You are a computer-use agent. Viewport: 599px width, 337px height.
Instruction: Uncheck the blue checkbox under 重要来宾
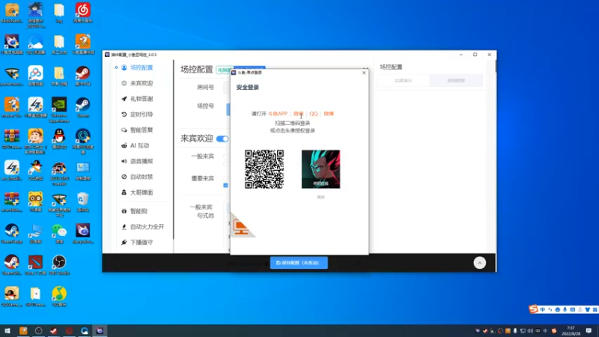click(225, 185)
